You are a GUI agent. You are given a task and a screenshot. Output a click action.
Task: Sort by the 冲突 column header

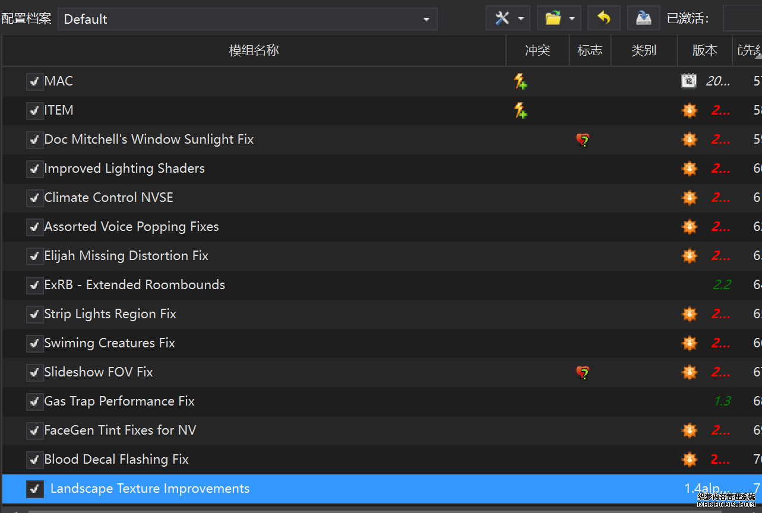tap(537, 50)
